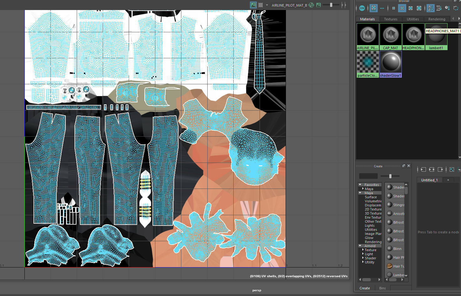
Task: Collapse the Maya category
Action: pos(360,193)
